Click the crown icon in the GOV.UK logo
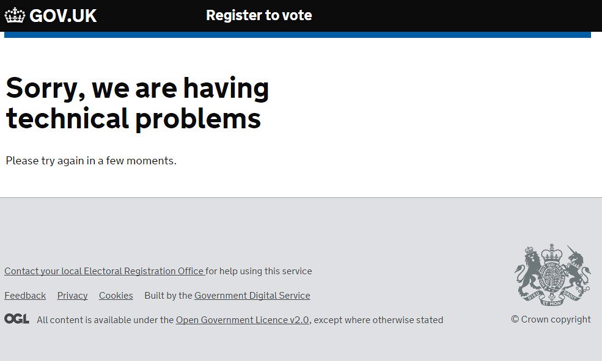Screen dimensions: 602x361 [15, 15]
